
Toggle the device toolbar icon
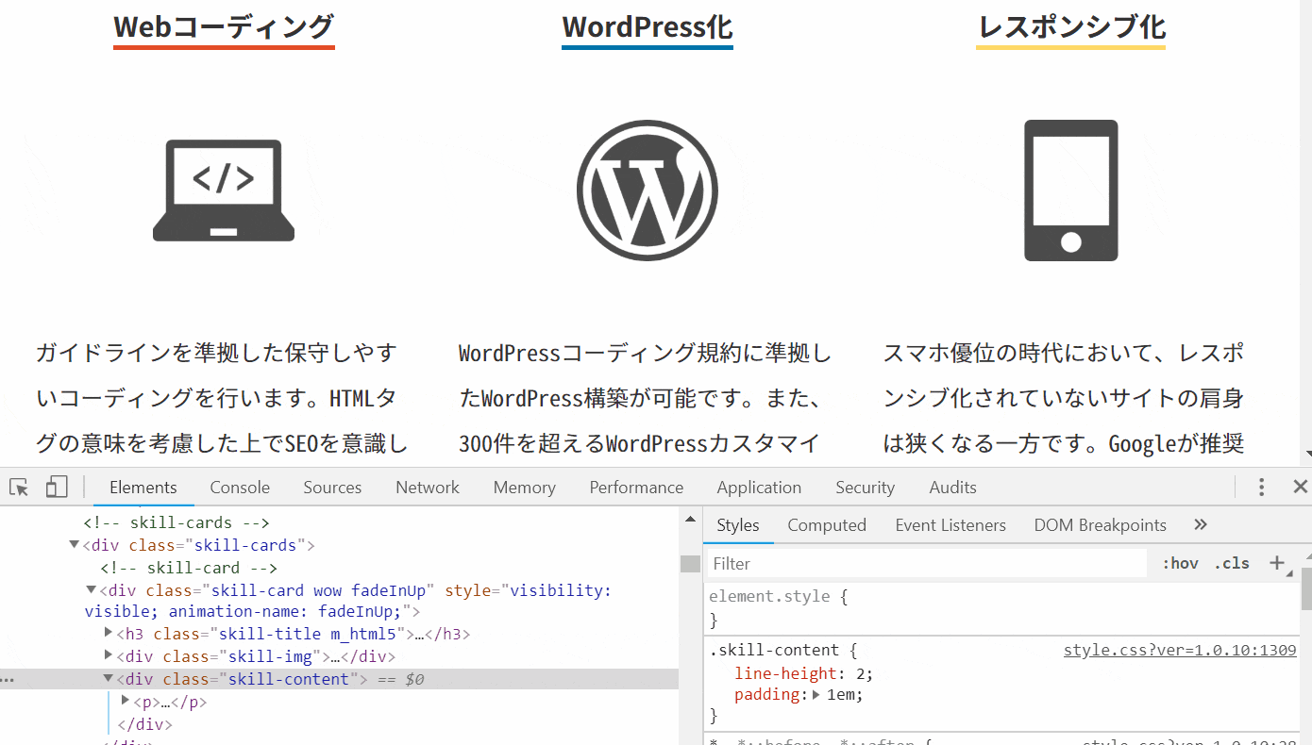[x=57, y=488]
